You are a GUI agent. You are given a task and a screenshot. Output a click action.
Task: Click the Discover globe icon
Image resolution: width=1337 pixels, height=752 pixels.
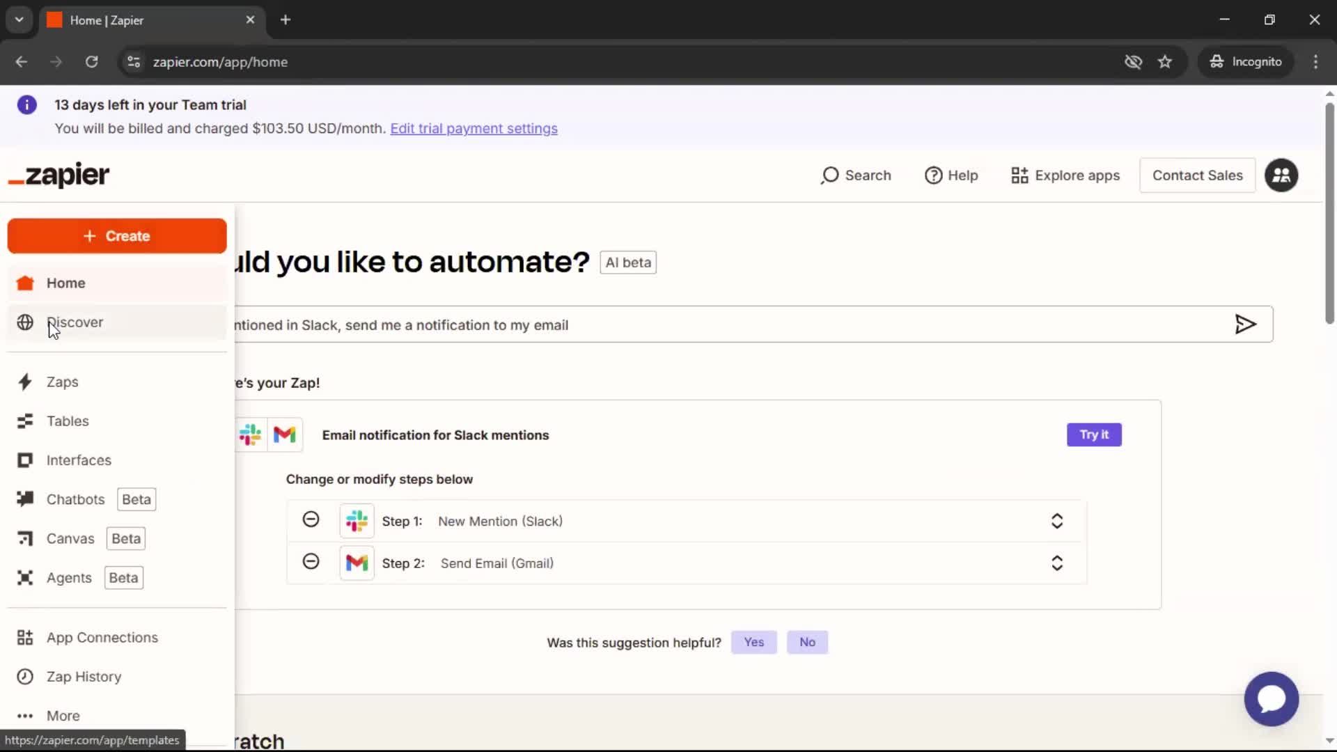[x=25, y=322]
